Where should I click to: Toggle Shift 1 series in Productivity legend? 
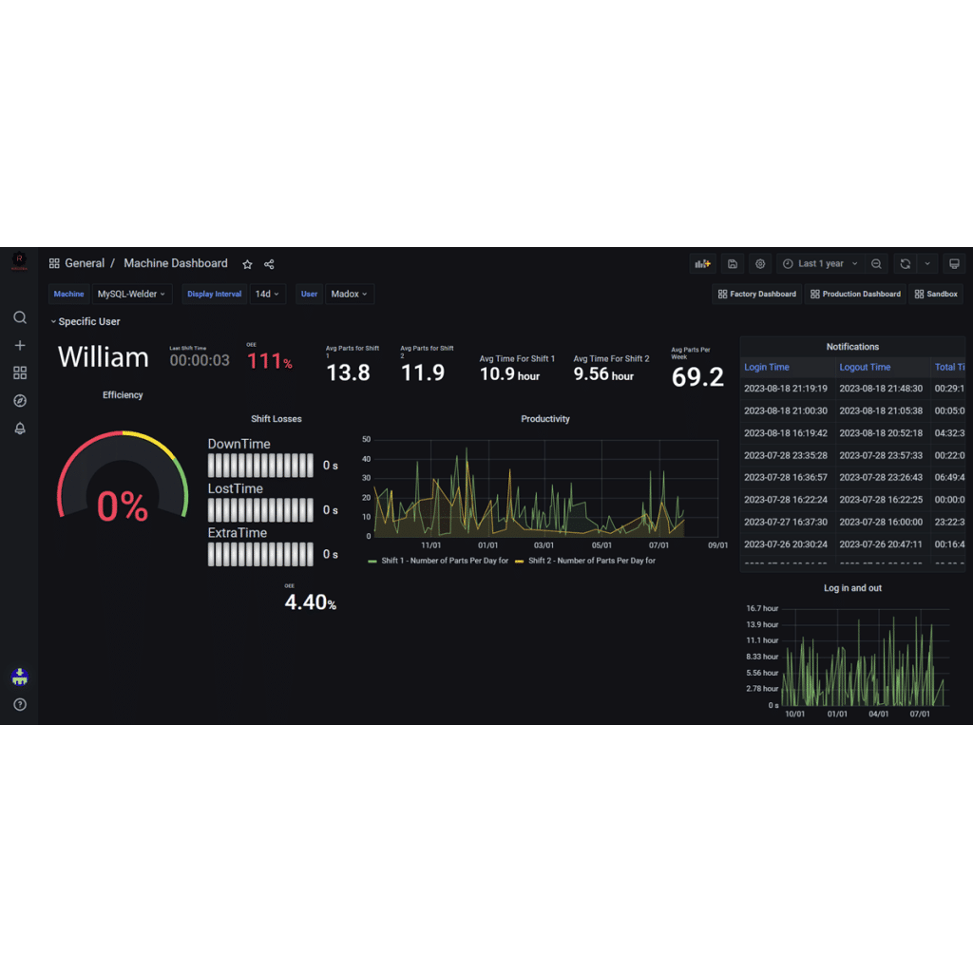tap(445, 561)
